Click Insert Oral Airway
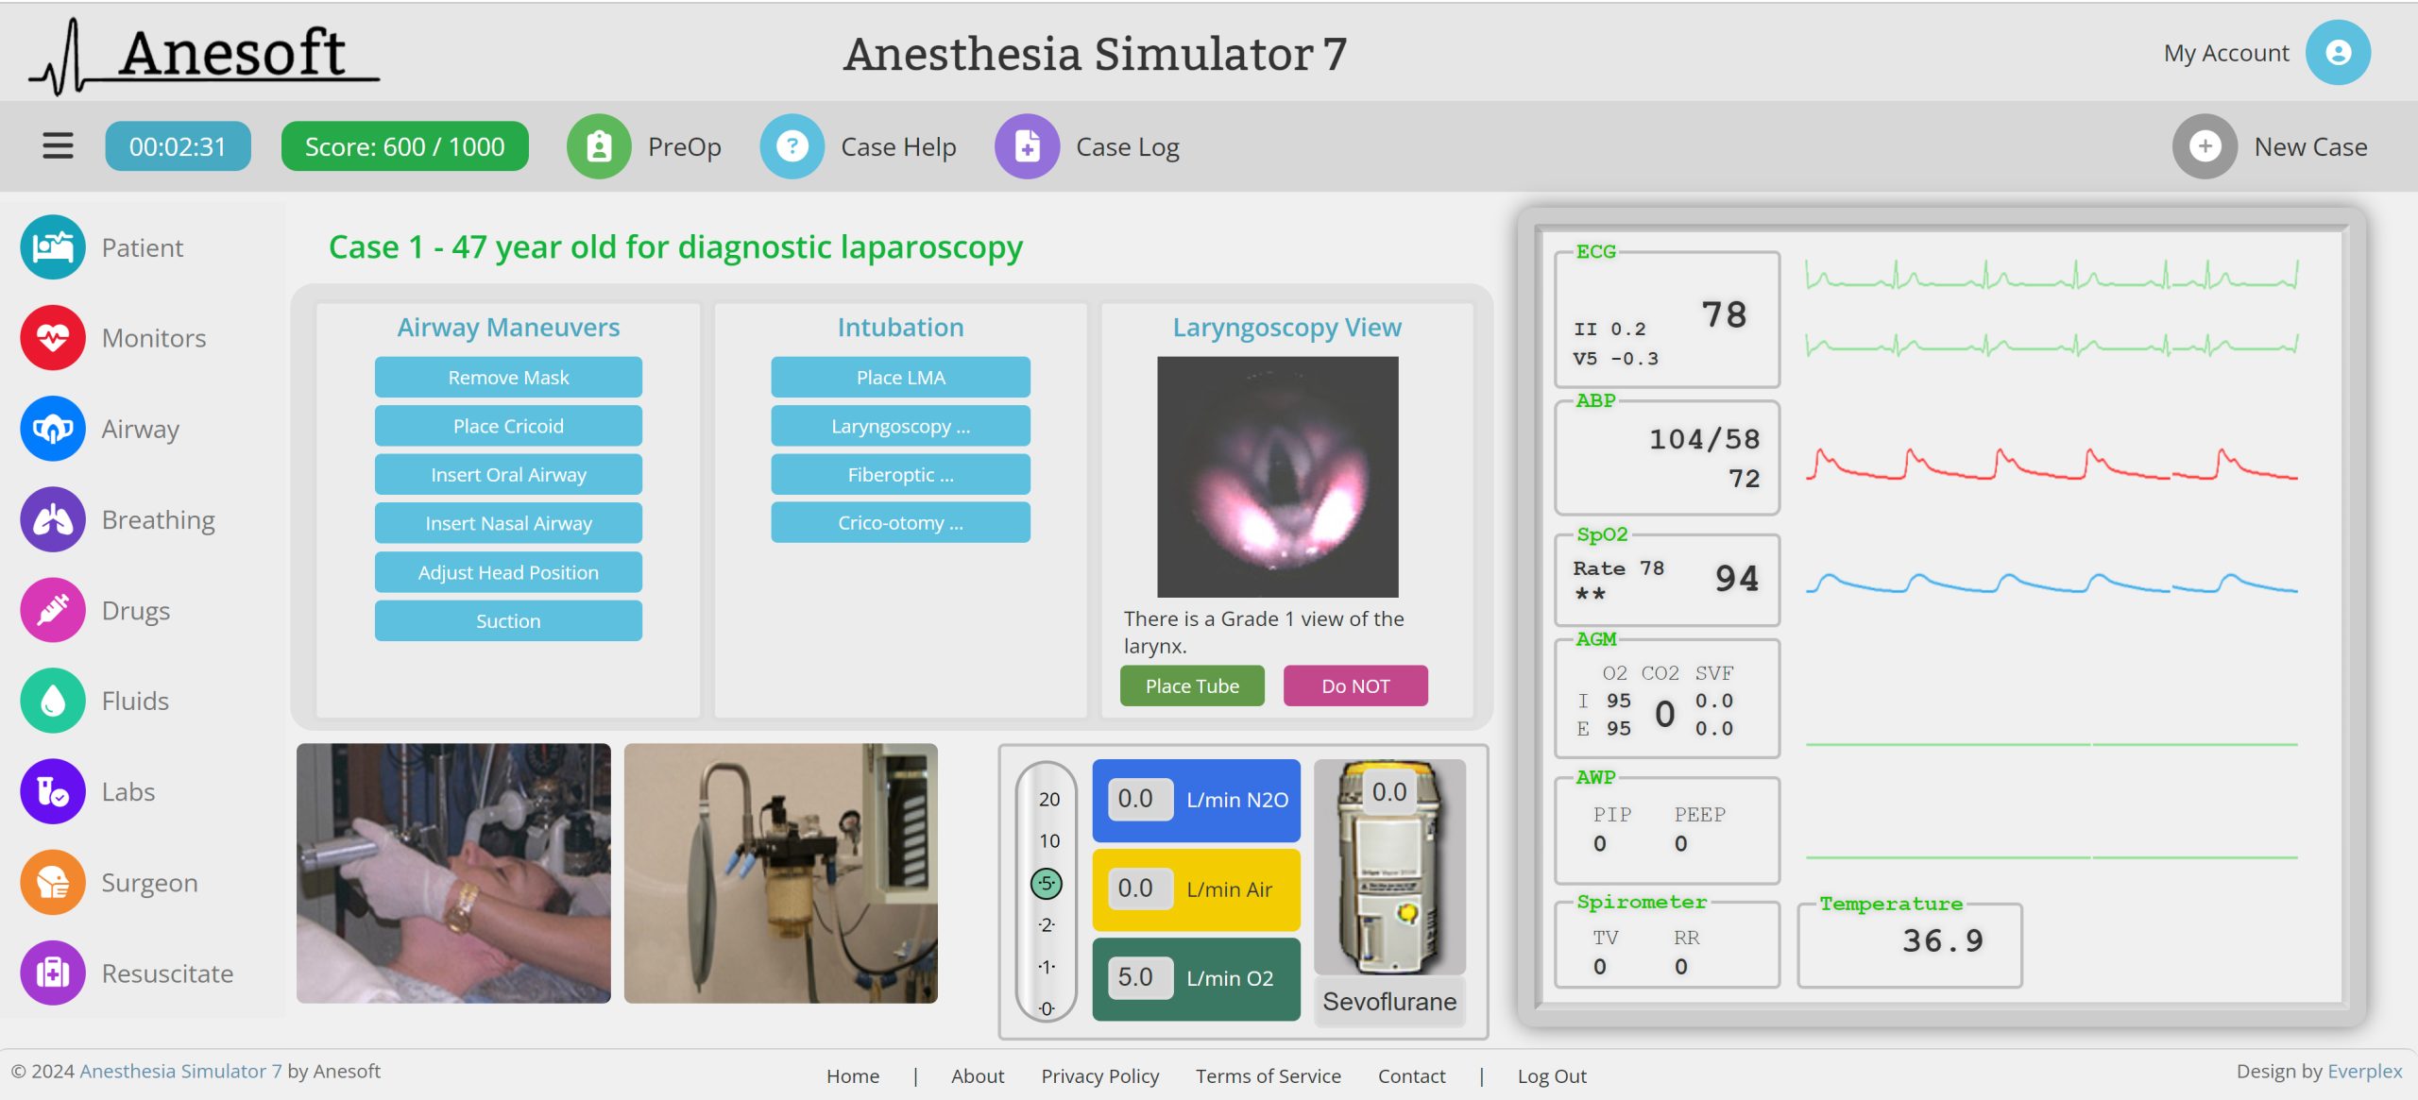2418x1100 pixels. [508, 474]
